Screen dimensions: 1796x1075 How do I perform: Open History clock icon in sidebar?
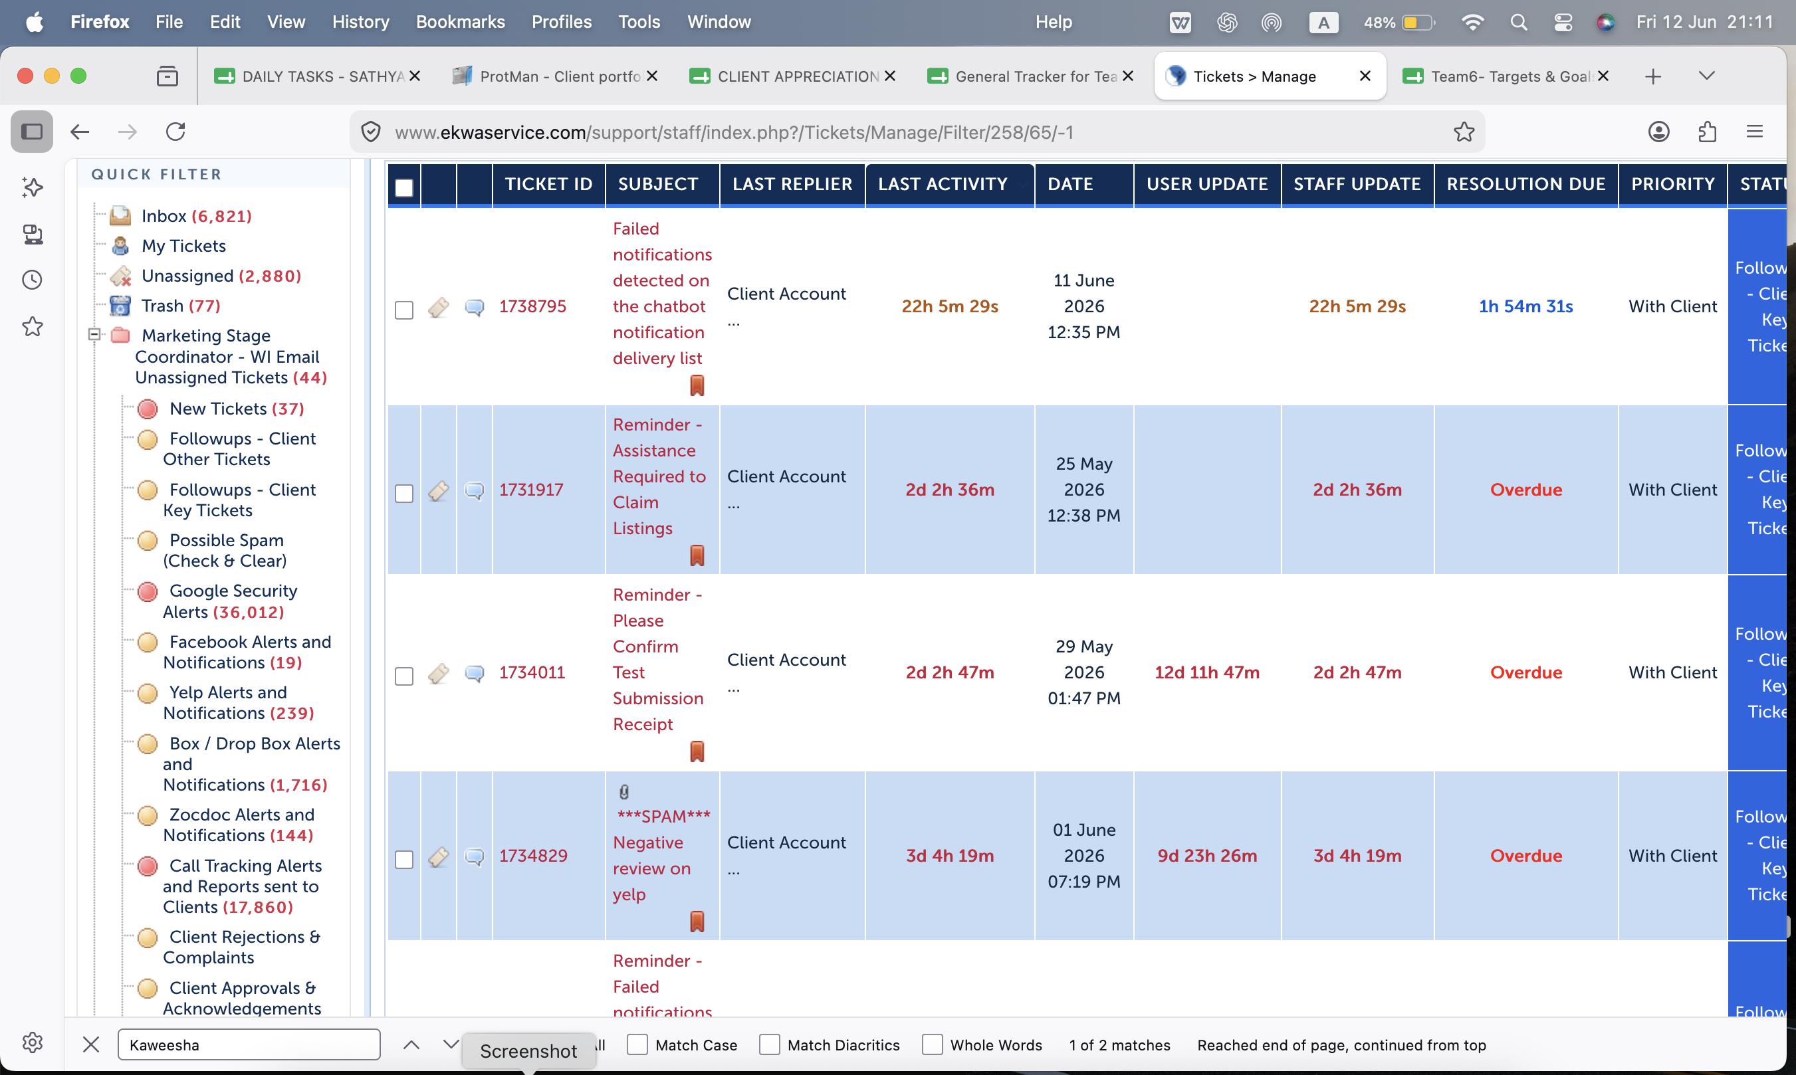point(33,280)
